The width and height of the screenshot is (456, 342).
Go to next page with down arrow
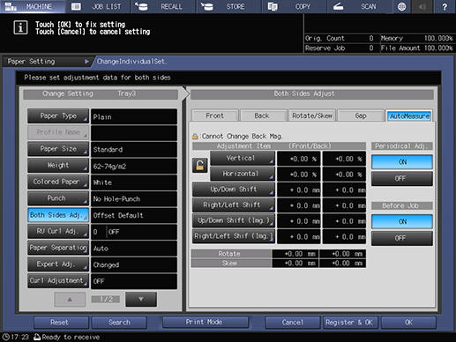coord(141,300)
